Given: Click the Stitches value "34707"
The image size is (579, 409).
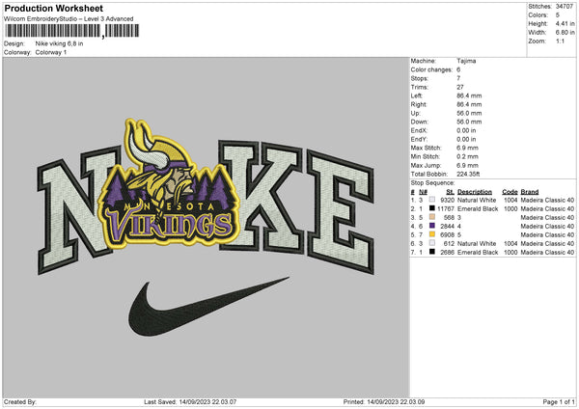Looking at the screenshot, I should pos(565,7).
